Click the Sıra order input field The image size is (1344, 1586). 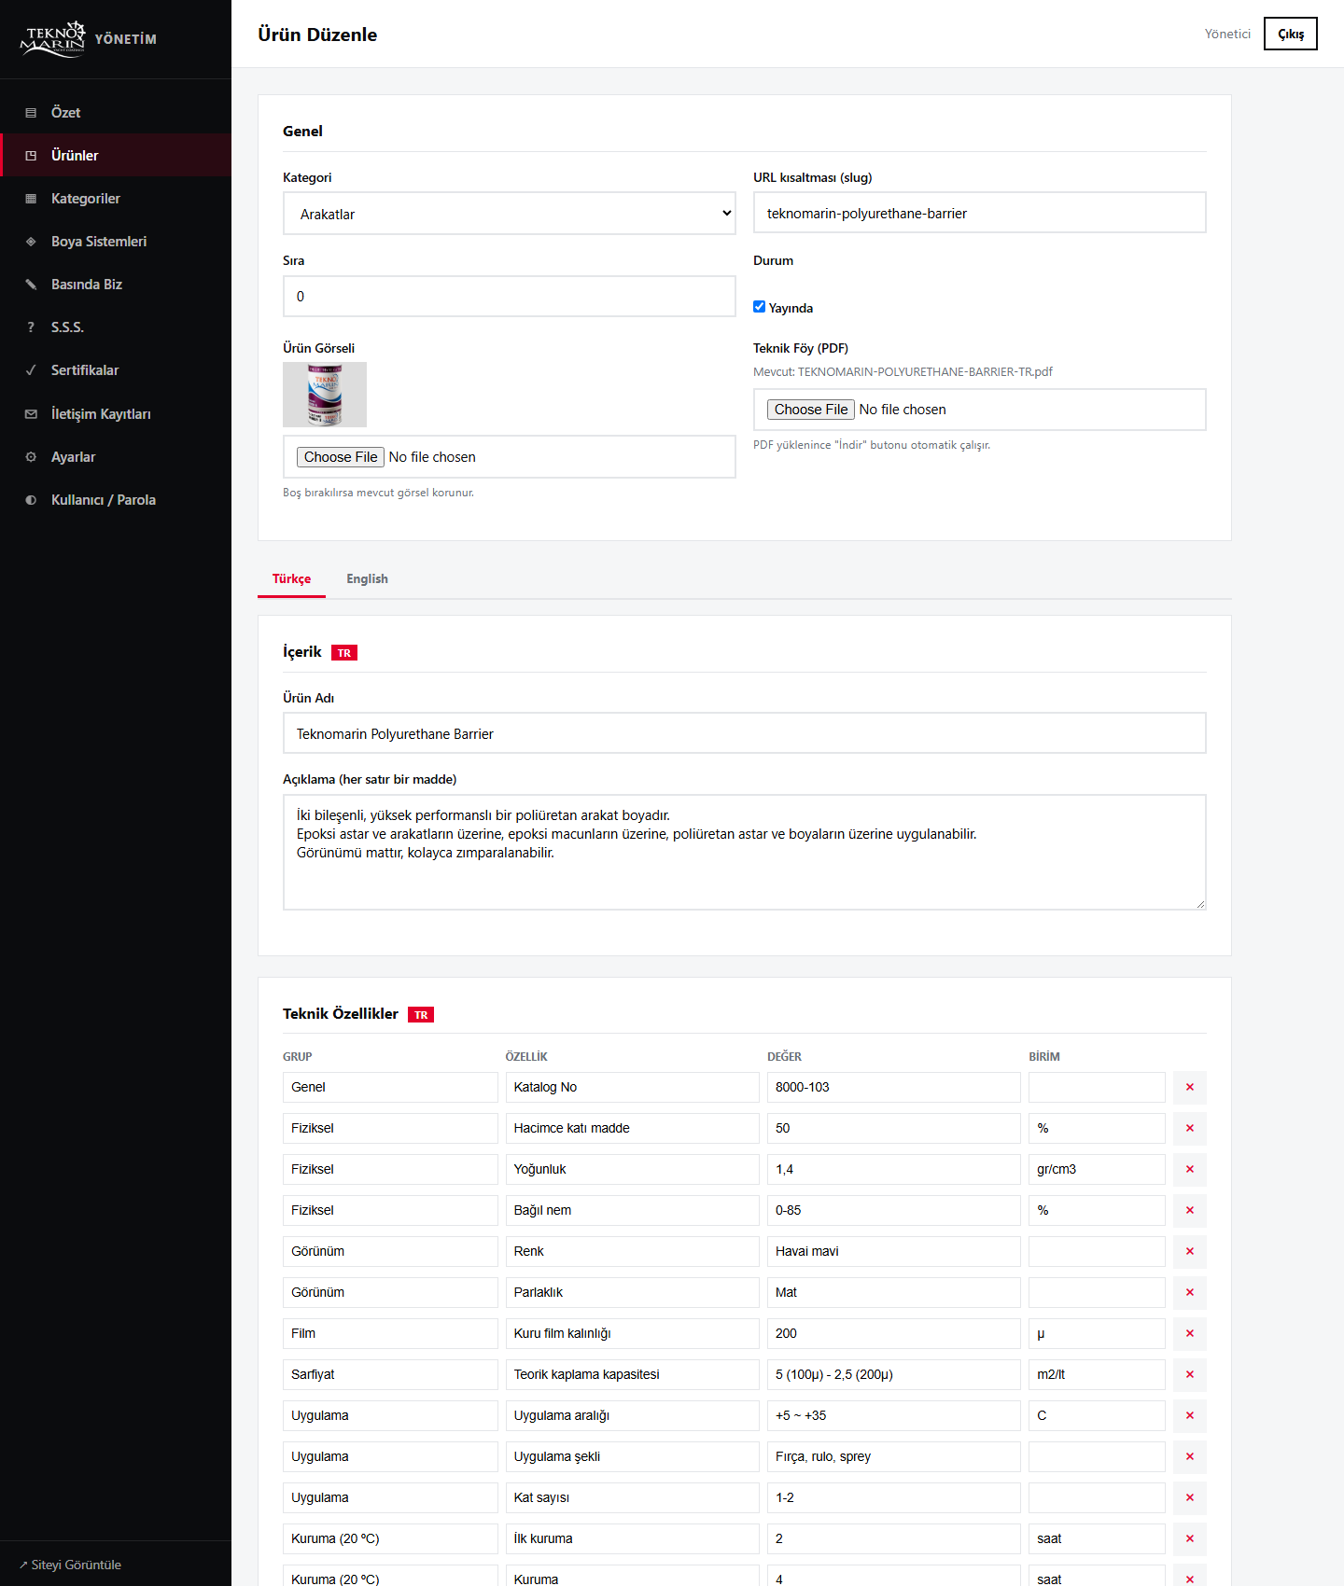point(510,297)
